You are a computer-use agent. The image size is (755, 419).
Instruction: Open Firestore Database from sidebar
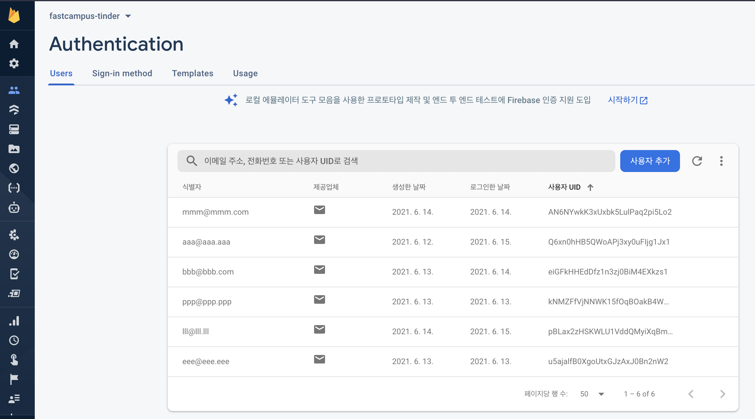pos(14,109)
